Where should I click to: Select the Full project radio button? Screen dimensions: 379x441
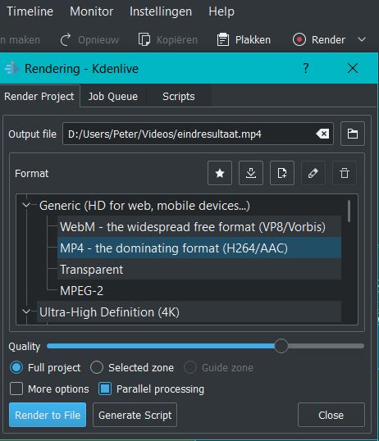(x=16, y=367)
